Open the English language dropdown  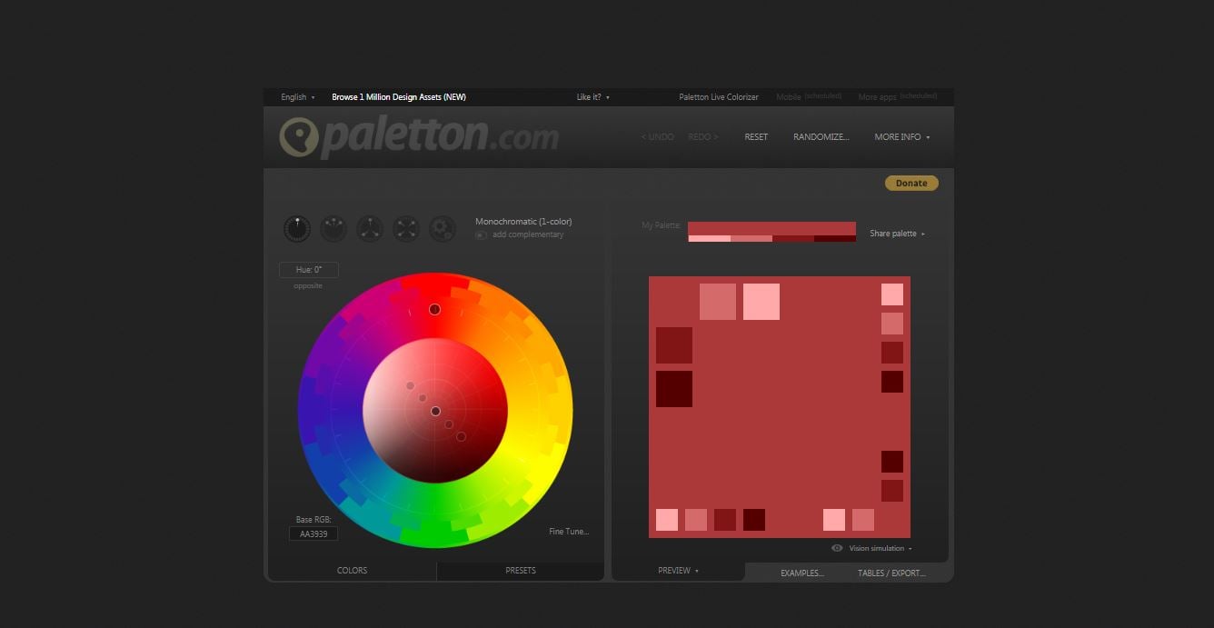coord(298,97)
